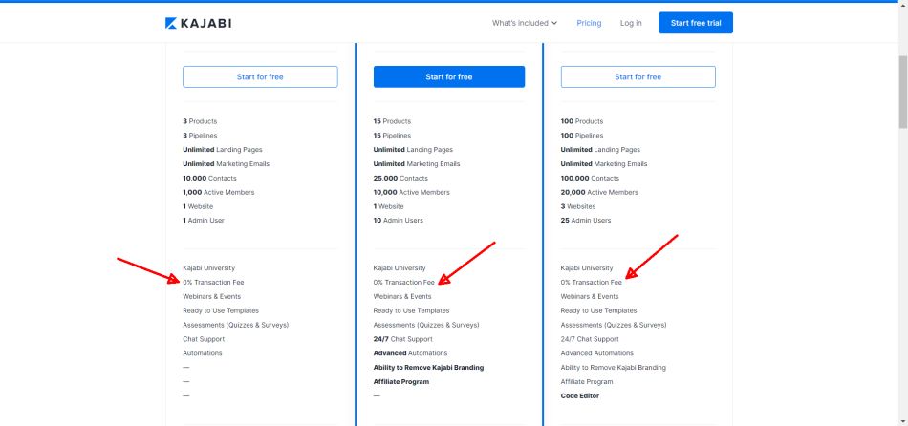Click "24/7 Chat Support" bold text in middle plan

click(403, 339)
